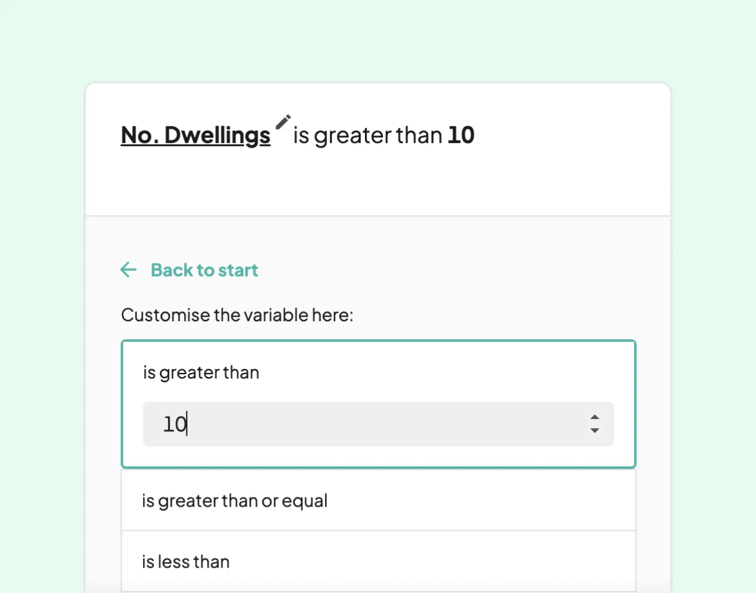Click the 'Customise the variable here:' label
Screen dimensions: 756x593
click(237, 315)
